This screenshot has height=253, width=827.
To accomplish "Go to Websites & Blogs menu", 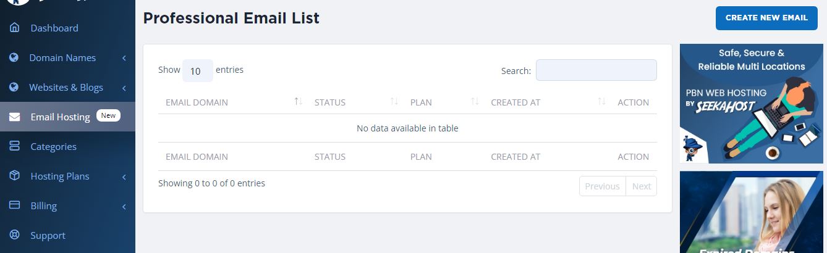I will coord(66,87).
